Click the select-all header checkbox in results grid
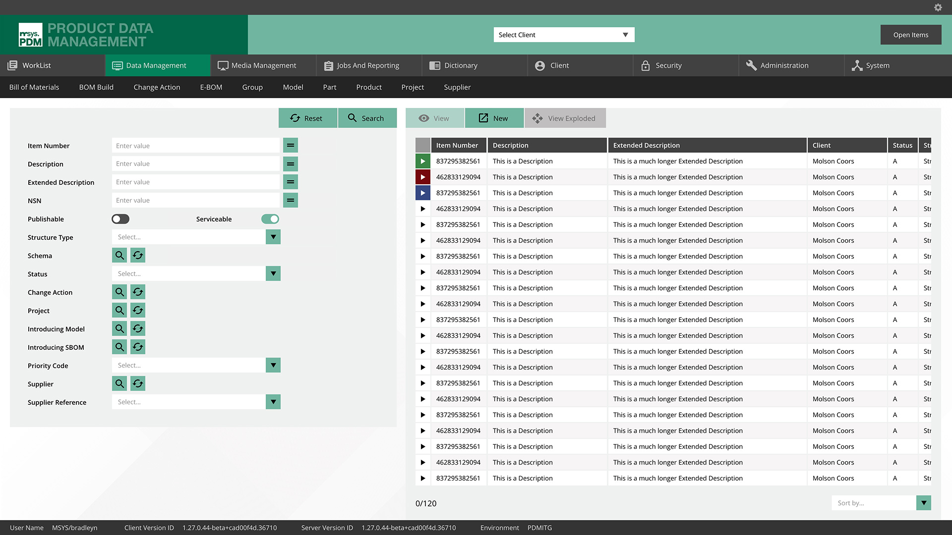952x535 pixels. coord(422,145)
